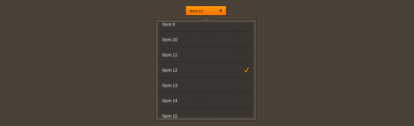Pick Item 11 from the options
This screenshot has height=126, width=414.
(206, 55)
